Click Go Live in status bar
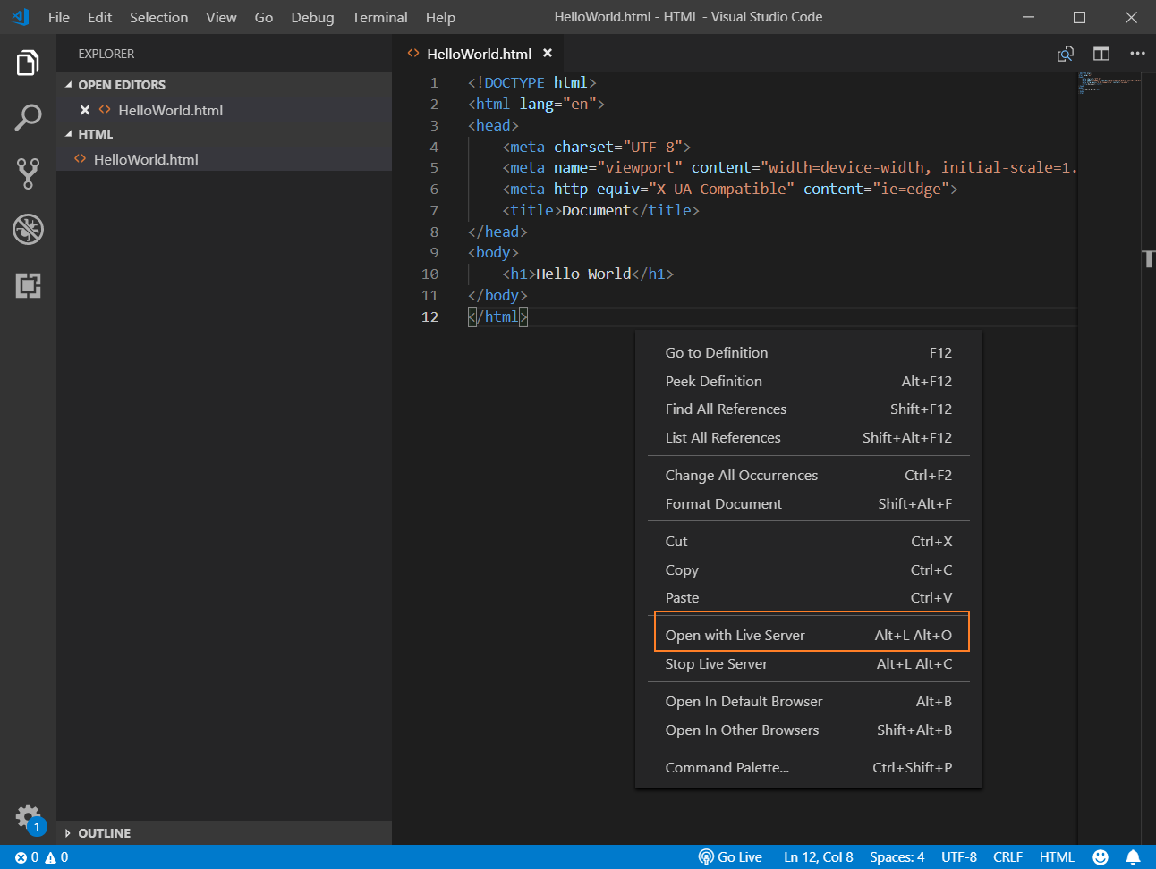Screen dimensions: 1156x869 click(x=731, y=857)
